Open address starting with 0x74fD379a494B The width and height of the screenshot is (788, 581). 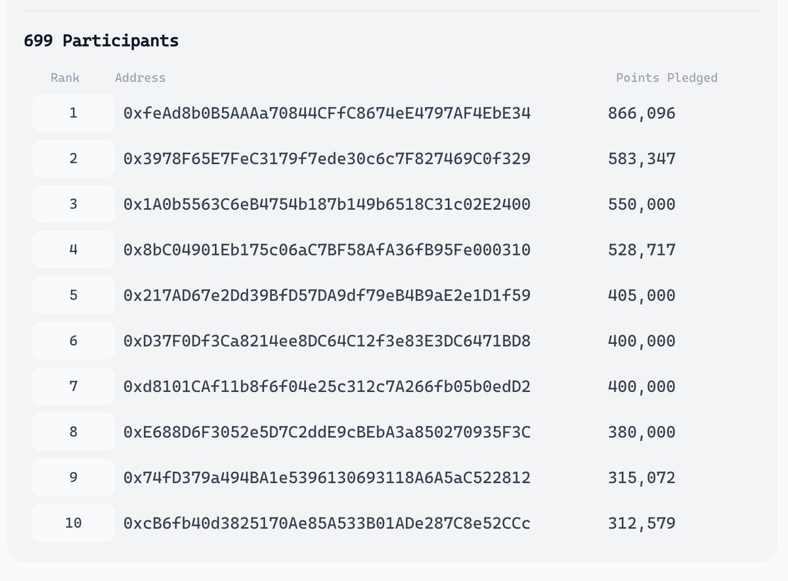[x=327, y=478]
